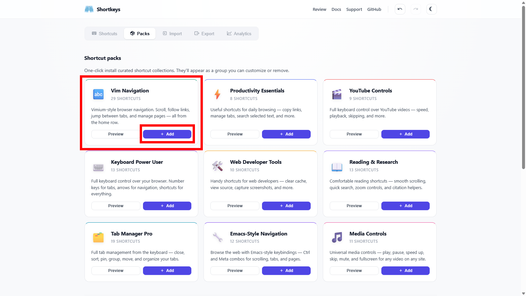Click the Vim Navigation abc icon
526x296 pixels.
(x=98, y=94)
